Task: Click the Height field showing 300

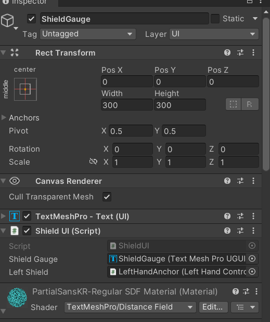Action: pyautogui.click(x=180, y=105)
